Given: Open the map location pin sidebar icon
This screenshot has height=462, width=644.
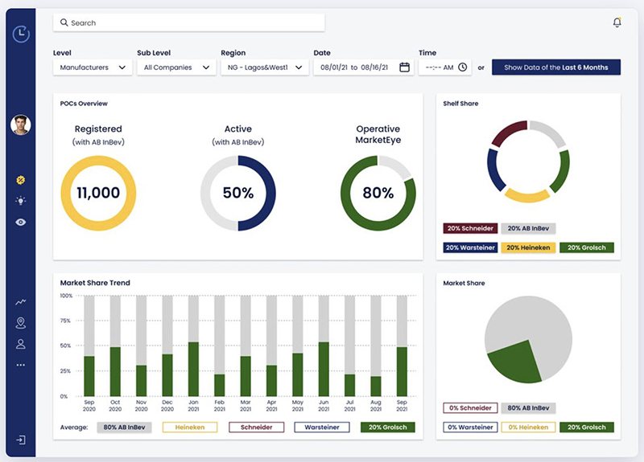Looking at the screenshot, I should [x=21, y=323].
